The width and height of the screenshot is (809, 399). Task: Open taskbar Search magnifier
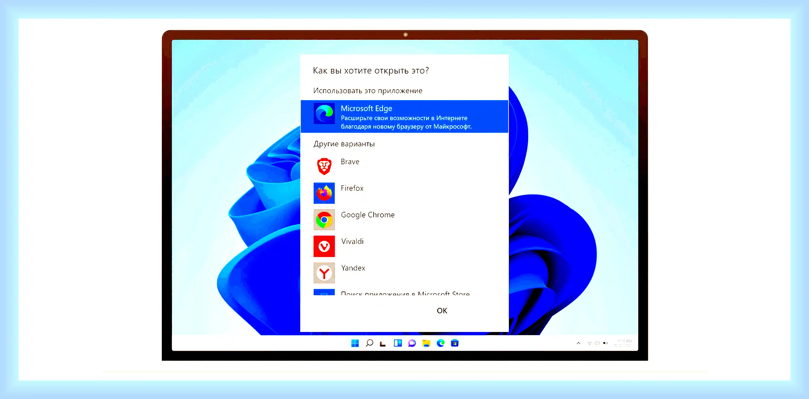[369, 343]
